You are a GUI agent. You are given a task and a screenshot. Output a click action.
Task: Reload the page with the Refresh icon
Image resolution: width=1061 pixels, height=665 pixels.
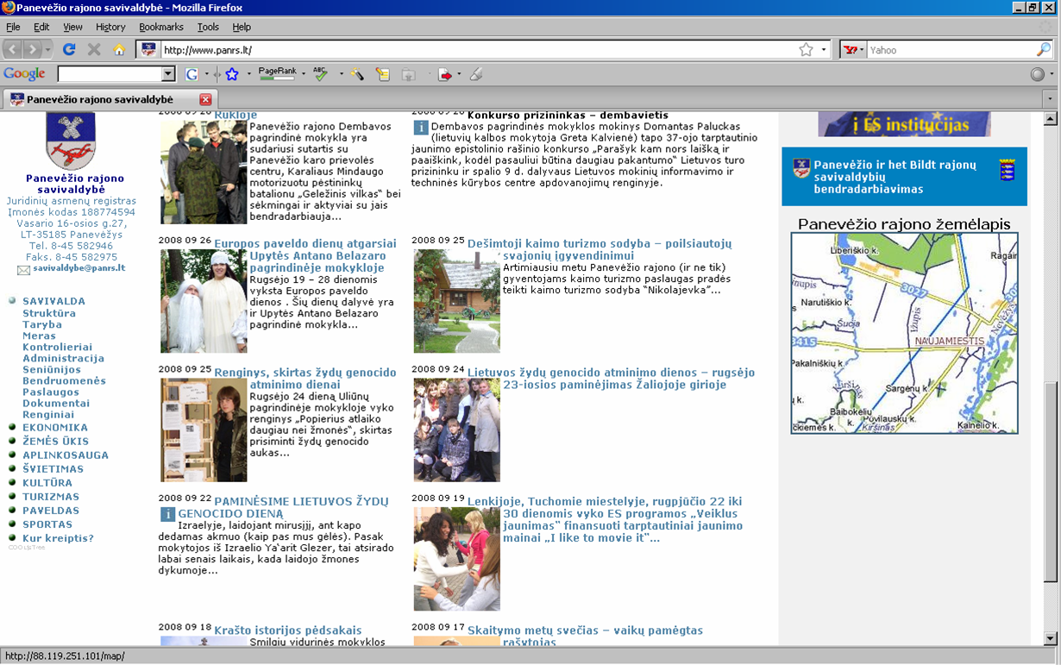click(69, 50)
